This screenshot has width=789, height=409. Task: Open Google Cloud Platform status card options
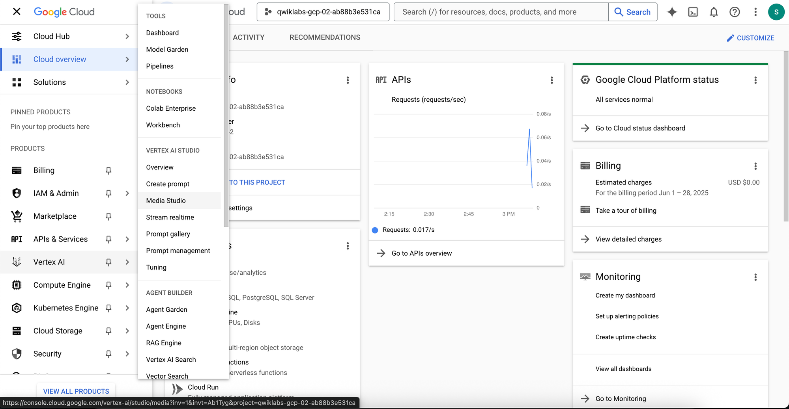click(755, 80)
